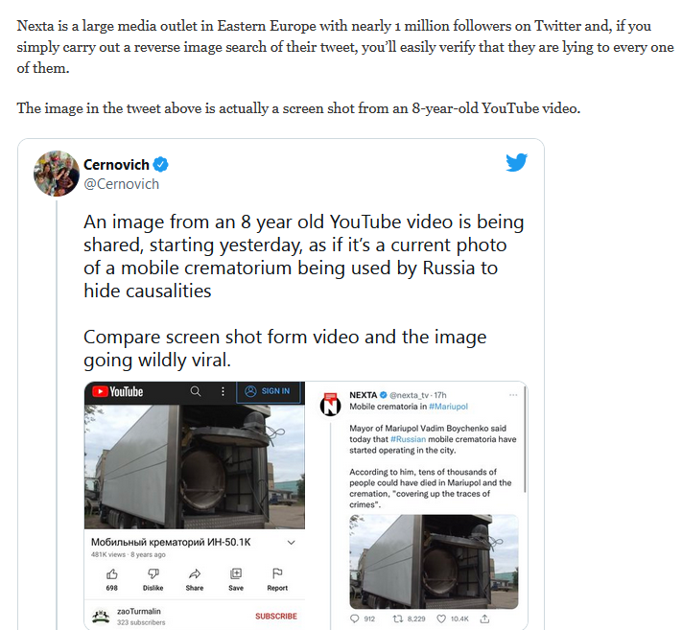The width and height of the screenshot is (682, 630).
Task: Click the Dislike thumbs down icon
Action: click(153, 574)
